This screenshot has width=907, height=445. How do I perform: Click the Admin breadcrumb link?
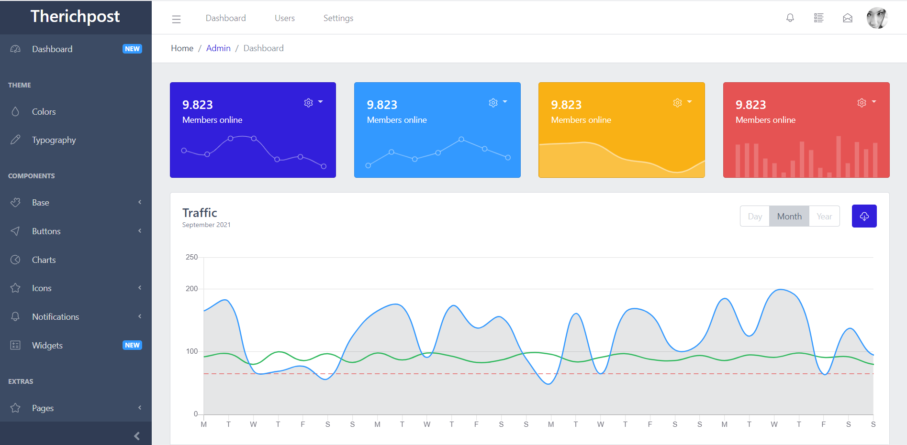[x=218, y=48]
